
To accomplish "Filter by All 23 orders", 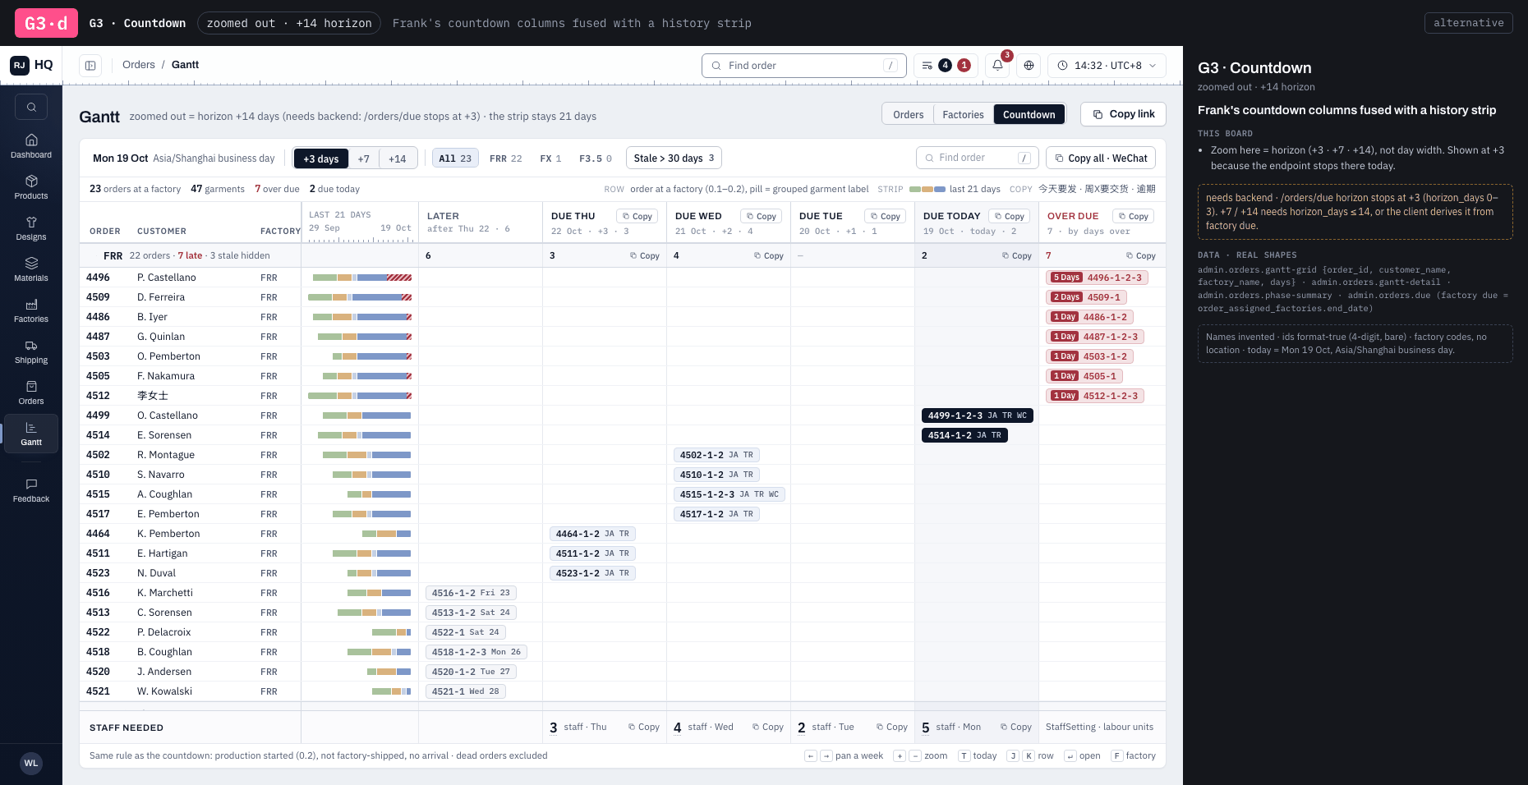I will (x=455, y=158).
